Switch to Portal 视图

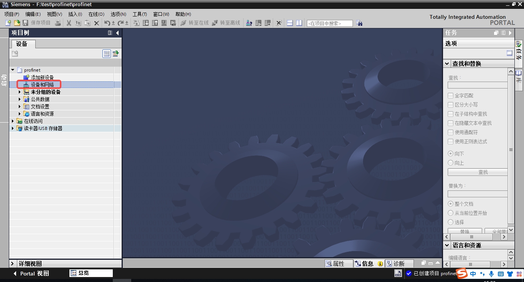click(31, 274)
